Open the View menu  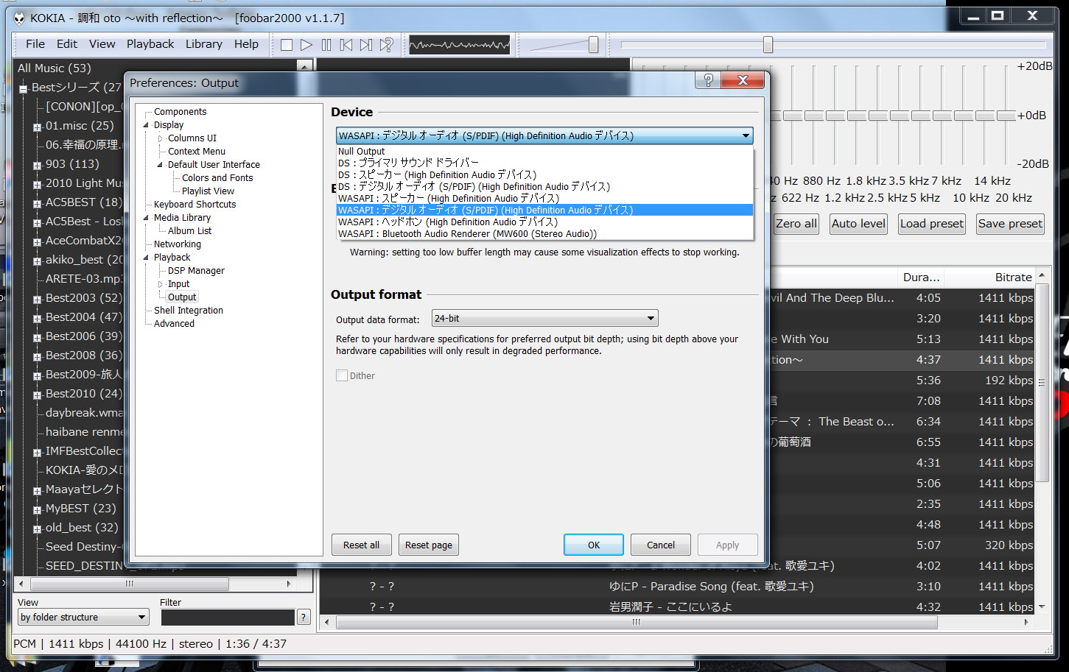tap(102, 44)
